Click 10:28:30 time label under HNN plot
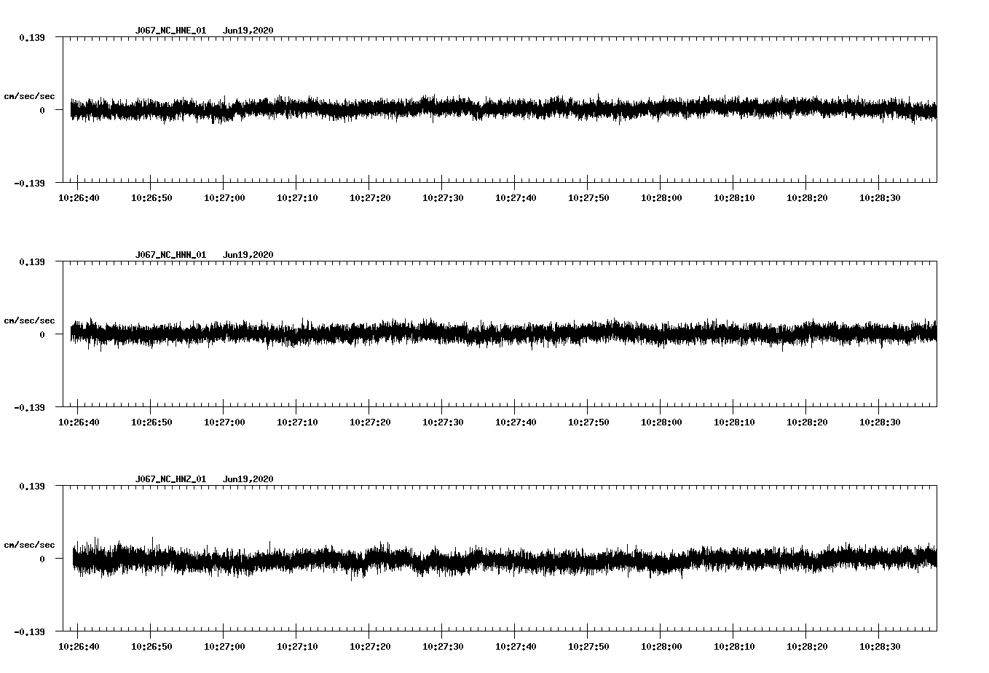 pyautogui.click(x=880, y=422)
